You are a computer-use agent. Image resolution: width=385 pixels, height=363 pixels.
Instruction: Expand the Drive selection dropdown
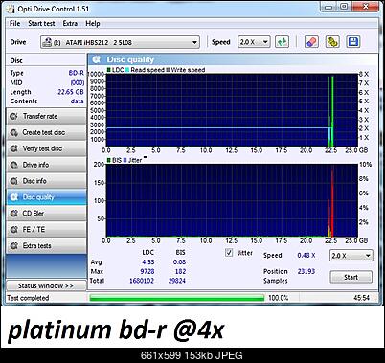194,42
